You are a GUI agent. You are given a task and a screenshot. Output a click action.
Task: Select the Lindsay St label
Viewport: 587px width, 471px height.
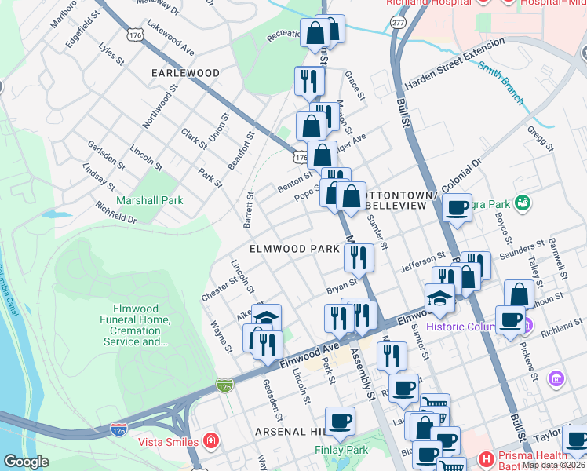click(99, 177)
